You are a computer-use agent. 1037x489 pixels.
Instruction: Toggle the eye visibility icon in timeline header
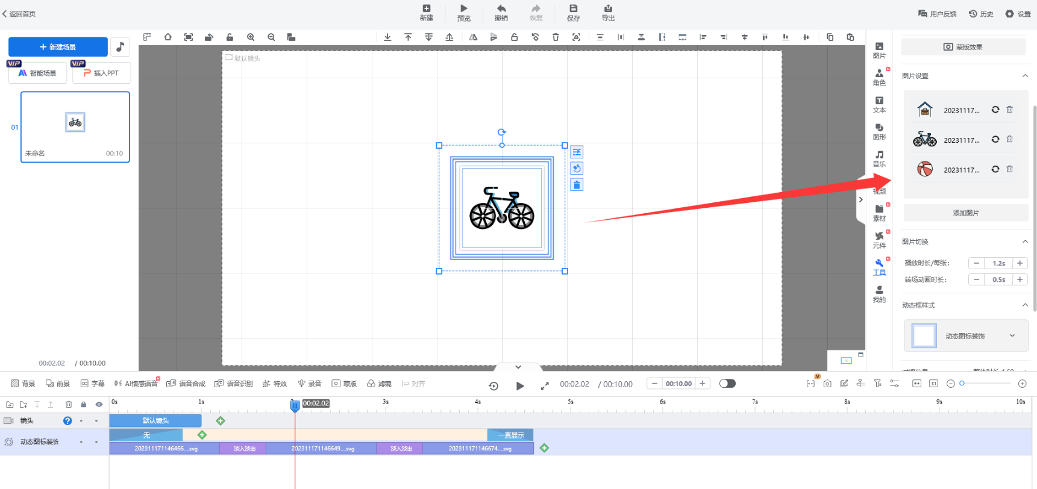tap(99, 405)
